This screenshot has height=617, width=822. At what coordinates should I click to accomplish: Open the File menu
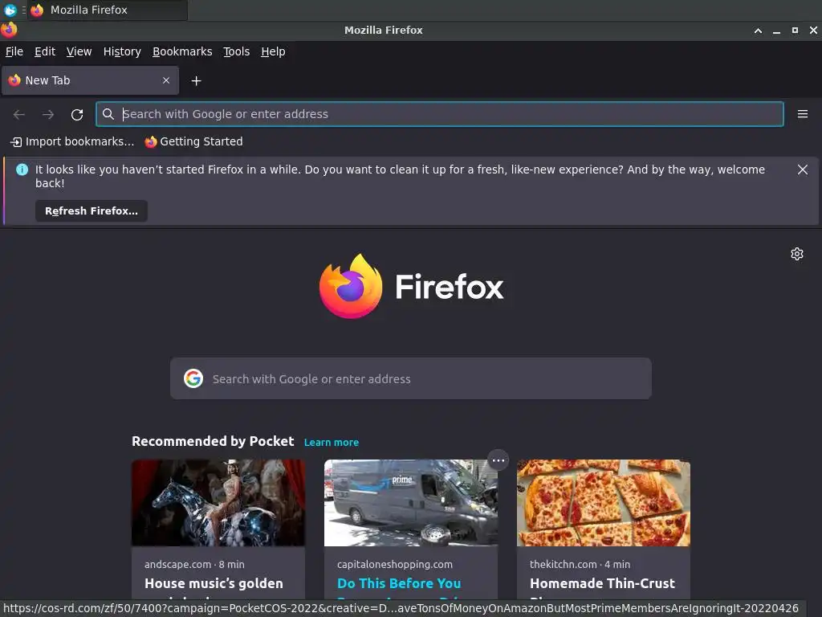pos(14,51)
